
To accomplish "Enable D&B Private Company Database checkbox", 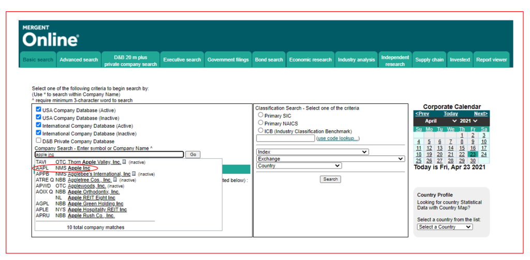I will click(38, 141).
